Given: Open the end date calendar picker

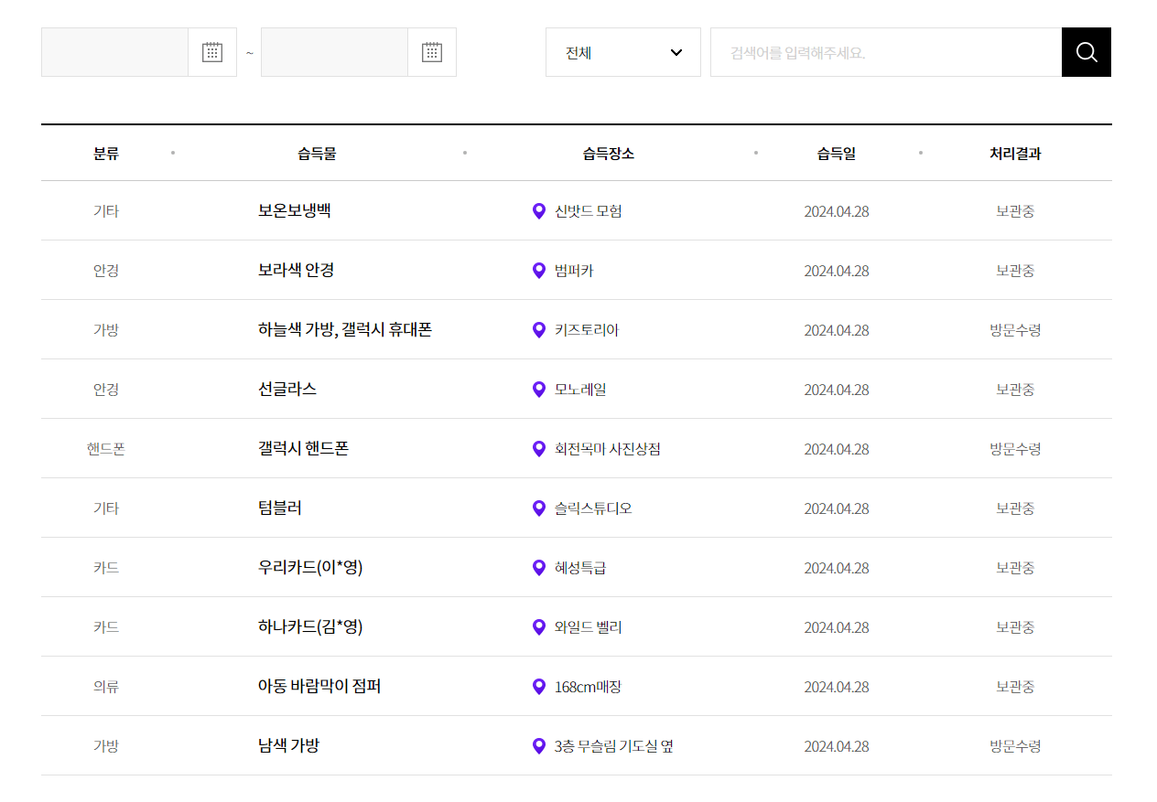Looking at the screenshot, I should coord(431,52).
